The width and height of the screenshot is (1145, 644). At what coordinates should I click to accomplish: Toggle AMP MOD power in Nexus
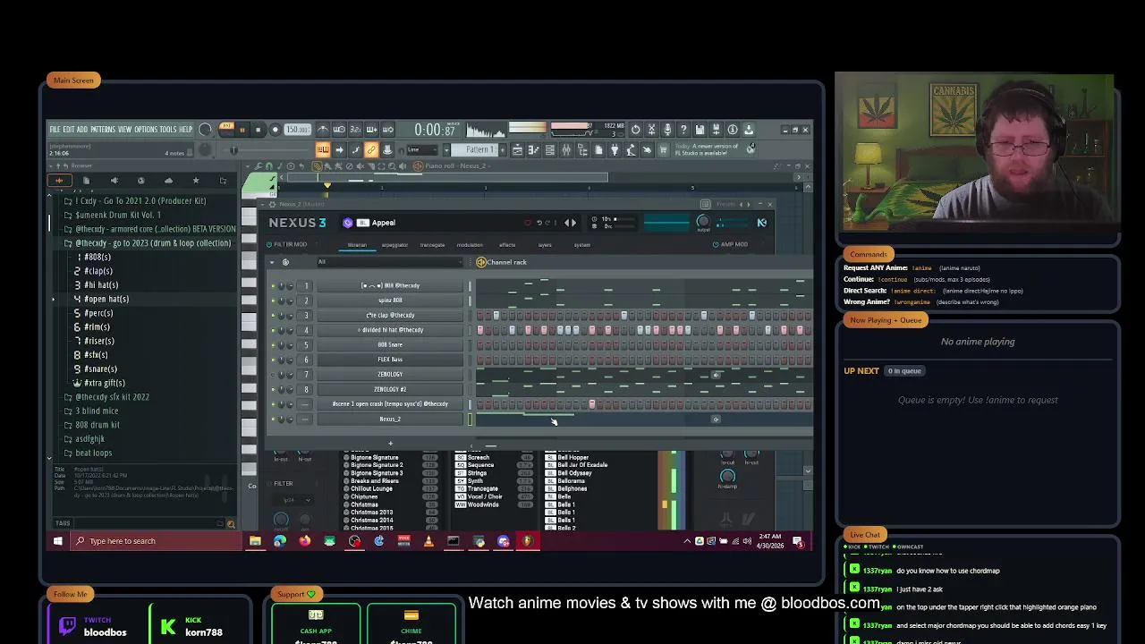tap(716, 244)
